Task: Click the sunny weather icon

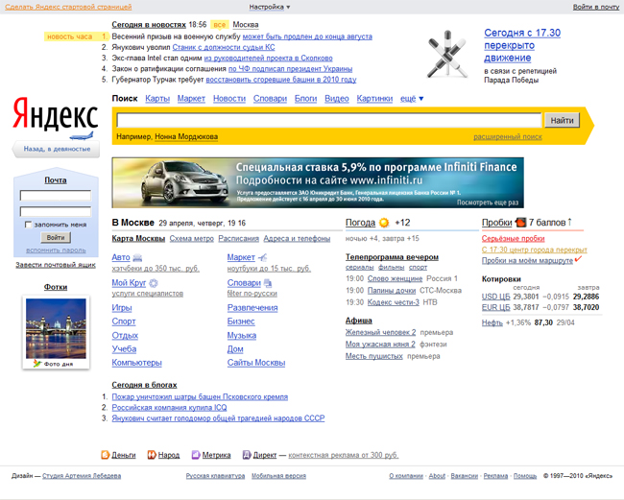Action: point(384,223)
